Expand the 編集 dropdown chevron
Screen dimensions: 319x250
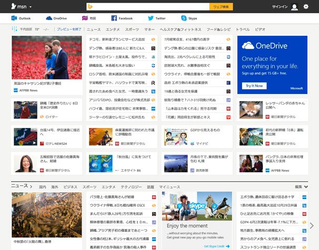tap(306, 186)
